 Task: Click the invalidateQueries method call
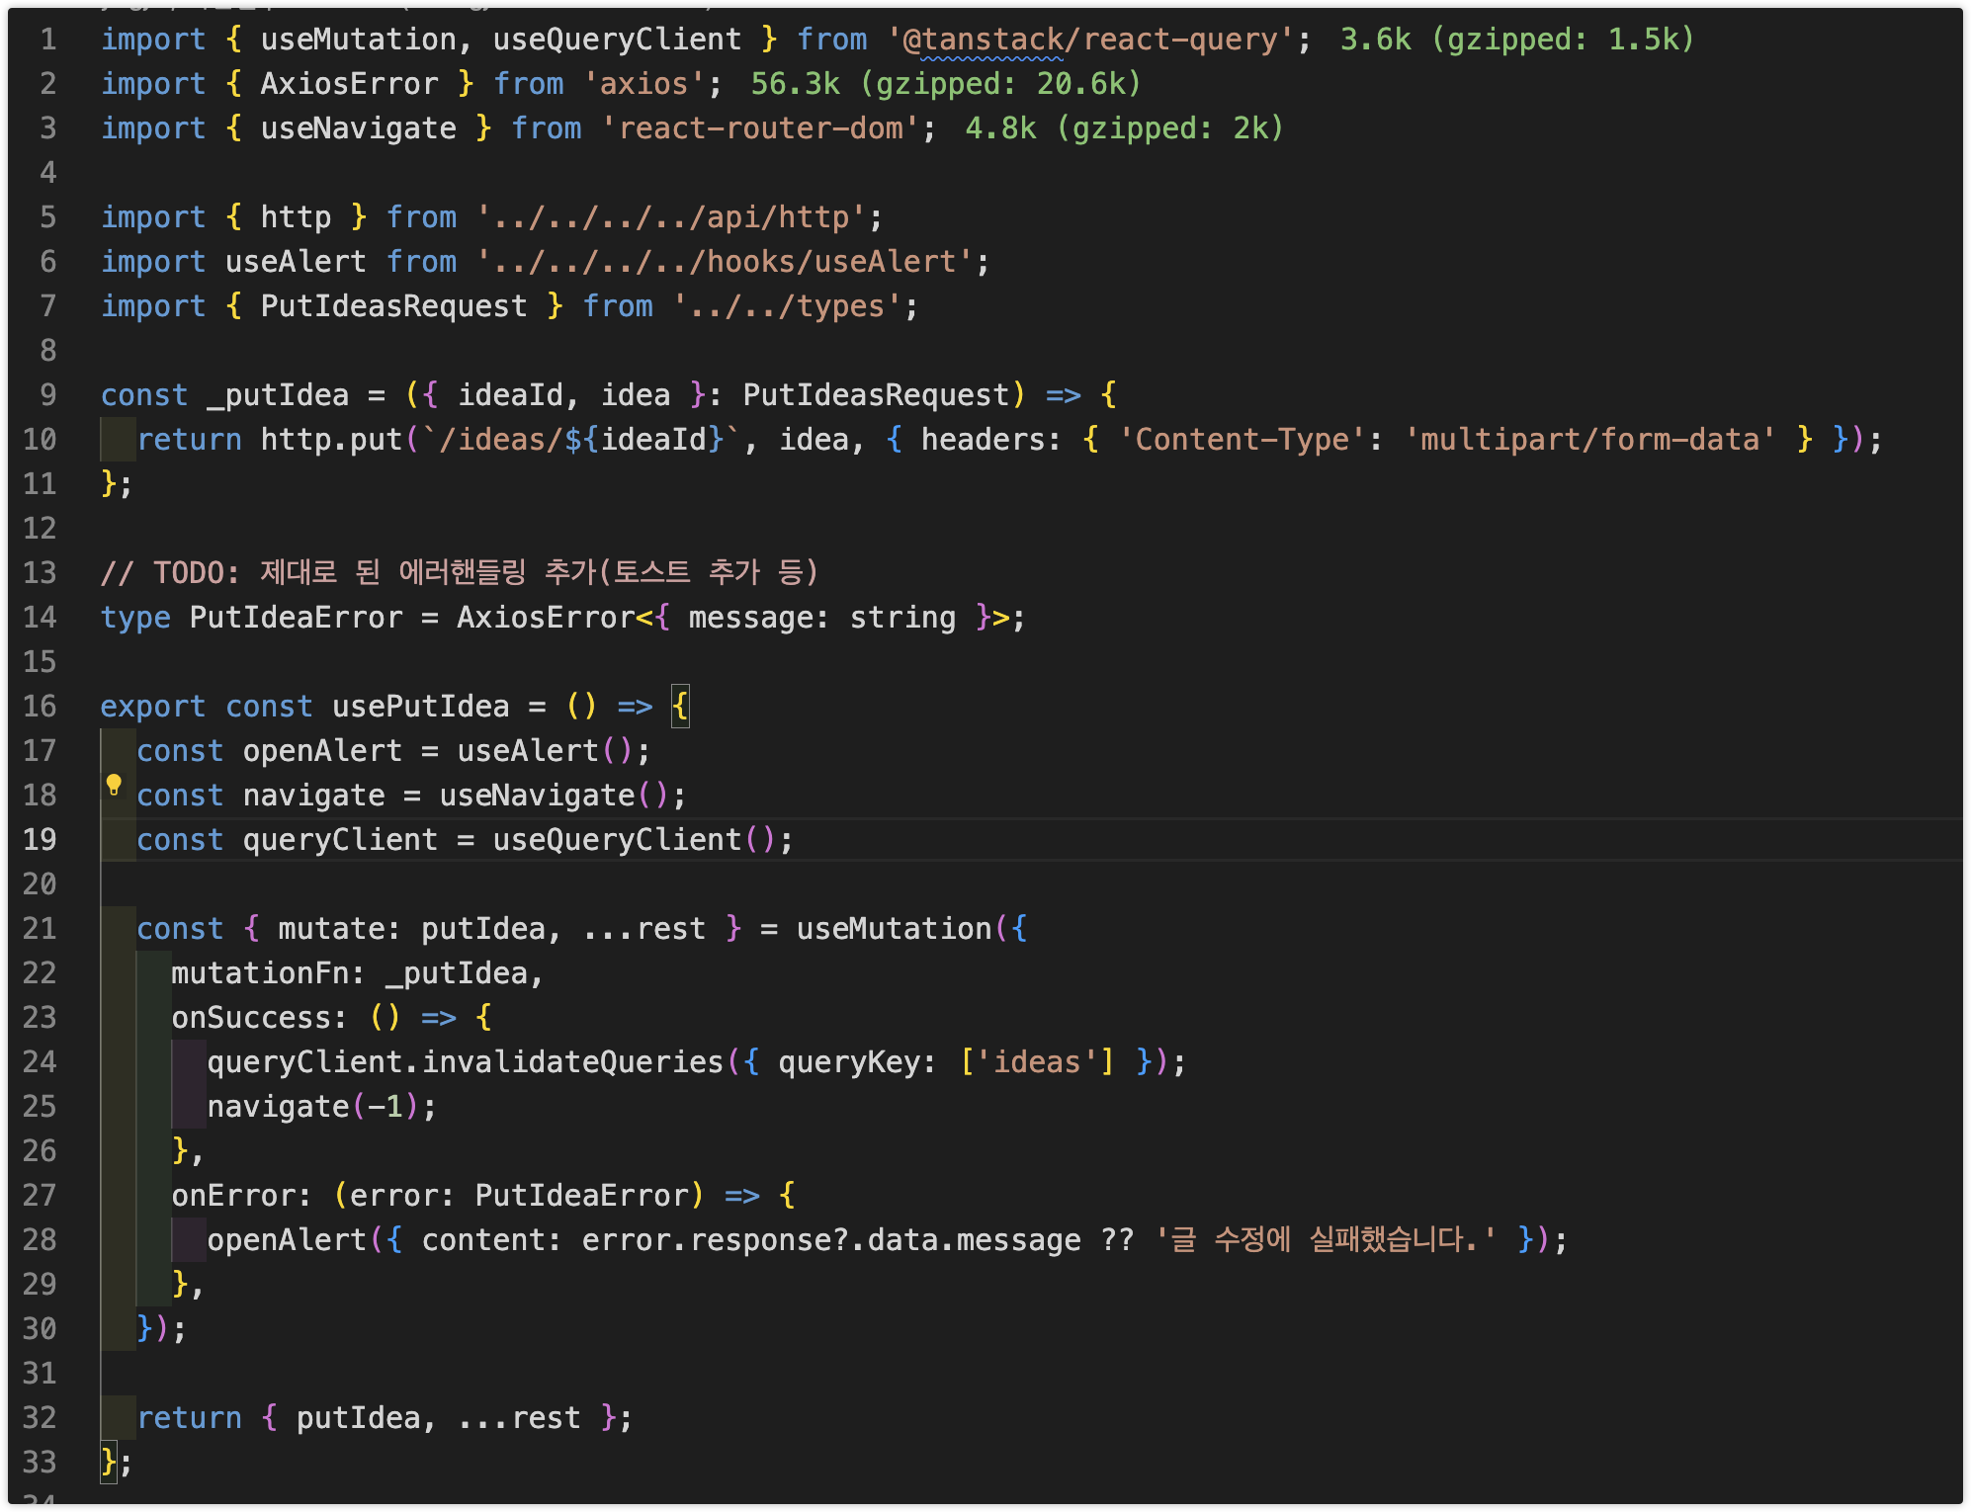pyautogui.click(x=573, y=1062)
